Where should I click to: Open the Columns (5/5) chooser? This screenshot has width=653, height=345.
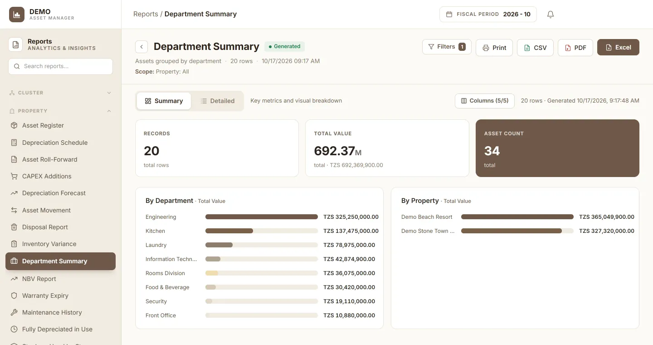point(485,101)
